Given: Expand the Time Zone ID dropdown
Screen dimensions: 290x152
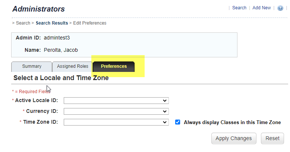Looking at the screenshot, I should coord(116,122).
